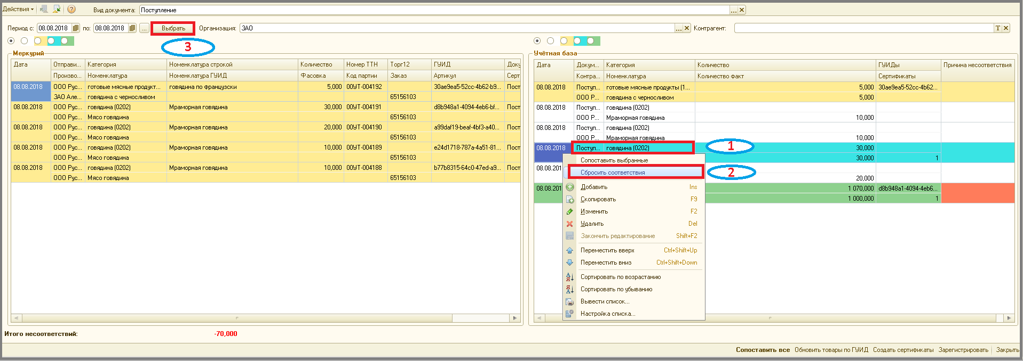
Task: Click the Закрыть button
Action: point(1008,350)
